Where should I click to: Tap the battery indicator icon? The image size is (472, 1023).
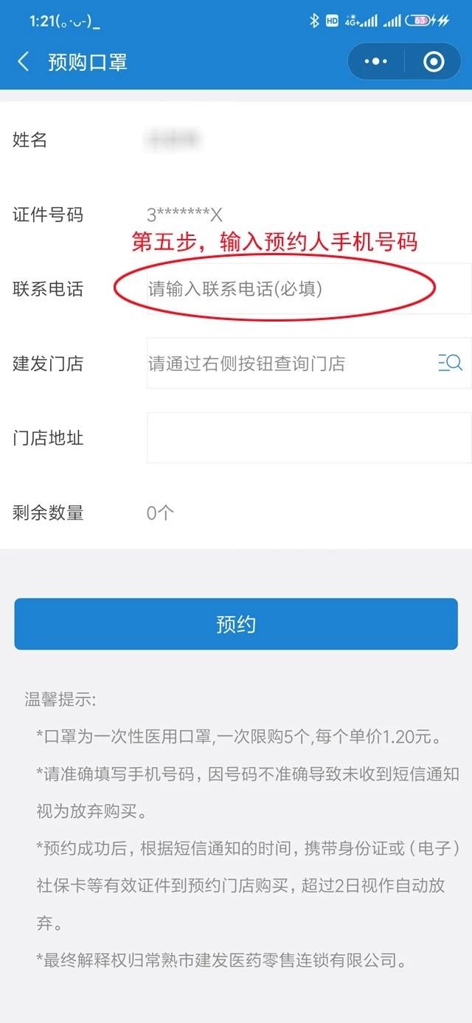[418, 21]
